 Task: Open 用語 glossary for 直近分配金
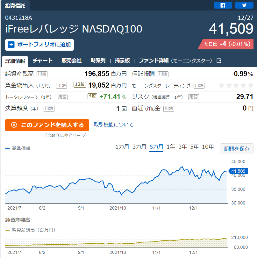169,109
